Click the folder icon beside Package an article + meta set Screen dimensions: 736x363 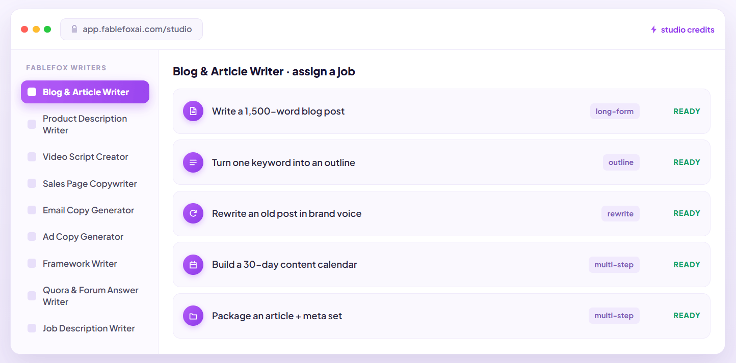pos(193,316)
